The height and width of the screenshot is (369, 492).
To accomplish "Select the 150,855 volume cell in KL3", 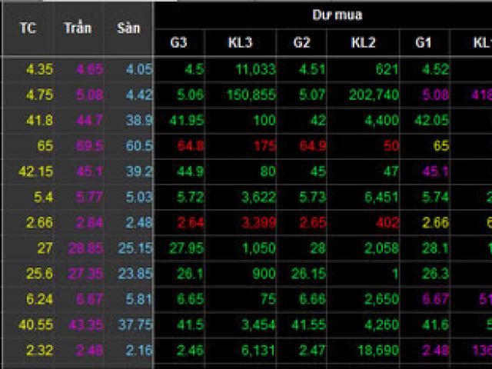I will pyautogui.click(x=251, y=95).
